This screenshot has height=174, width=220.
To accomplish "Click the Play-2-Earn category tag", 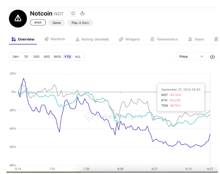I will 80,23.
